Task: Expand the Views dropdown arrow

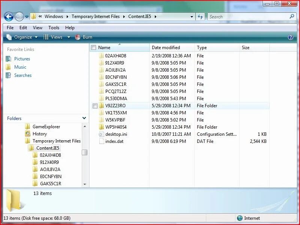Action: click(x=69, y=37)
